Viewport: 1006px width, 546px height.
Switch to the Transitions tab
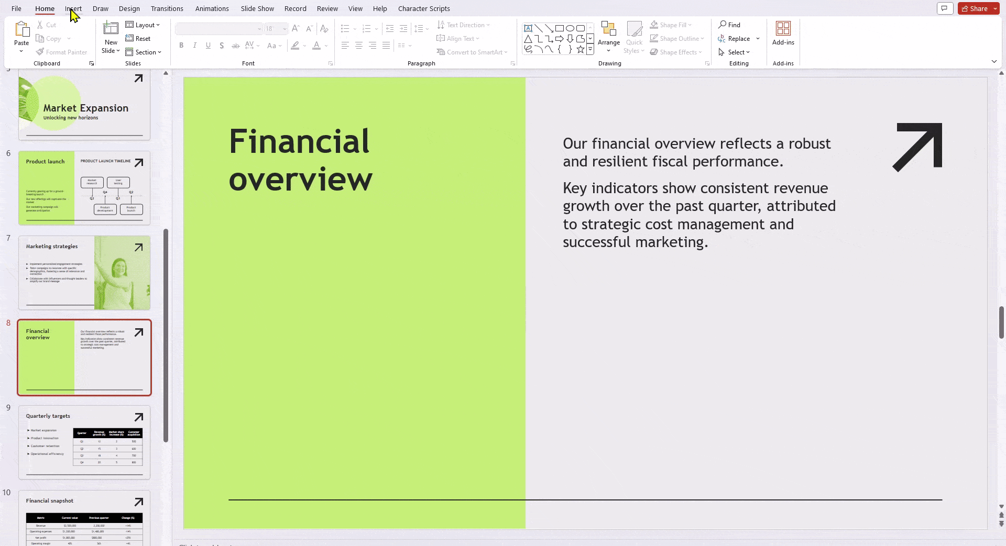(167, 8)
